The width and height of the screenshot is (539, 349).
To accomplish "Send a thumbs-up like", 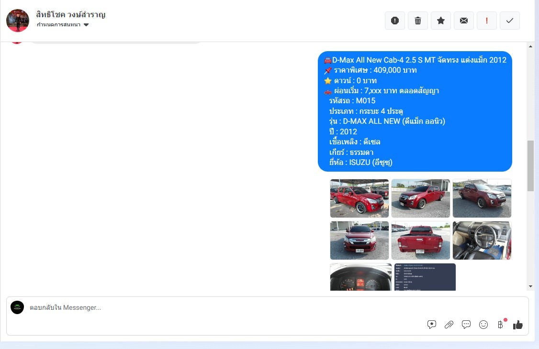I will pos(517,325).
